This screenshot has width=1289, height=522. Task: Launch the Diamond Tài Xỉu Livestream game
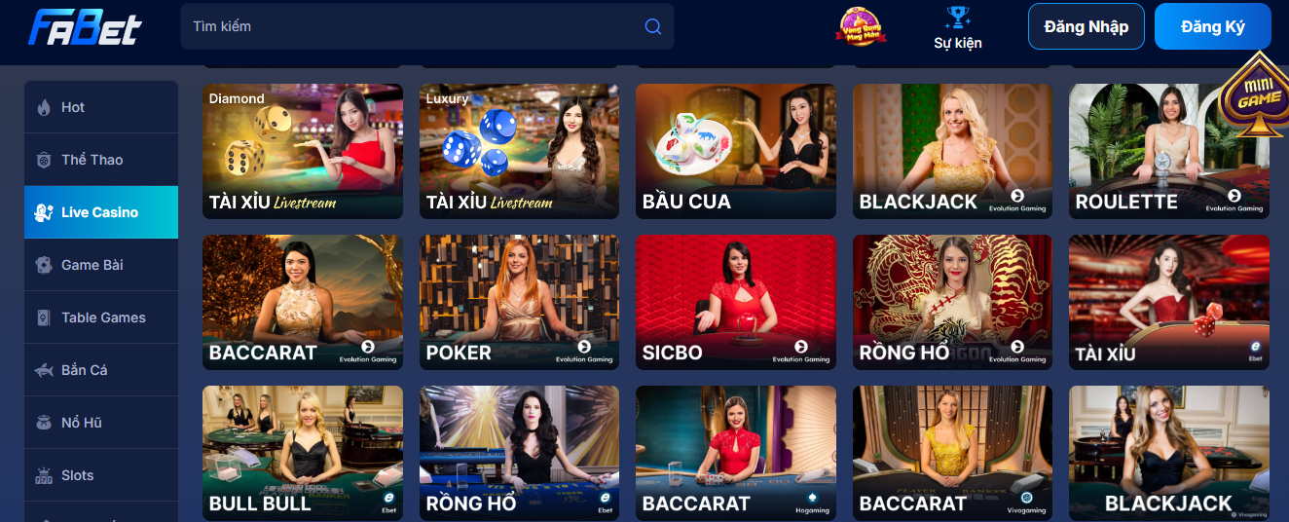[303, 151]
